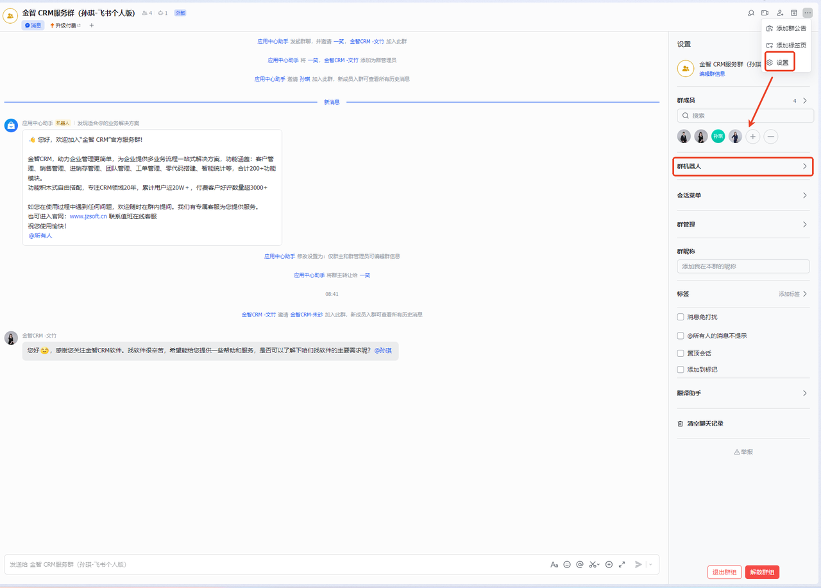Open the screenshot scissors dropdown arrow
Screen dimensions: 821x588
tap(598, 565)
